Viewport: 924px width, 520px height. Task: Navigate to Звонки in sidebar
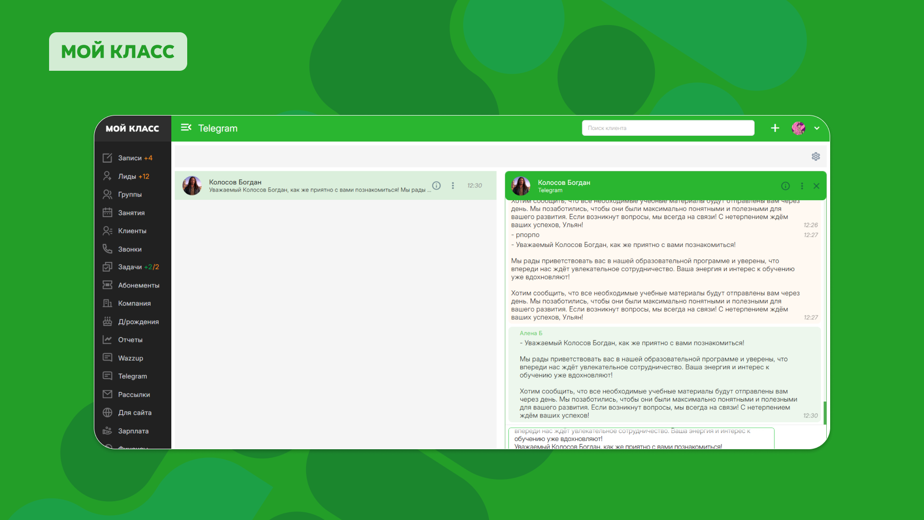[x=129, y=249]
